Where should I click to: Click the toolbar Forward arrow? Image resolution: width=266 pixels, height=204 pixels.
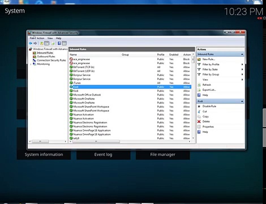coord(35,43)
